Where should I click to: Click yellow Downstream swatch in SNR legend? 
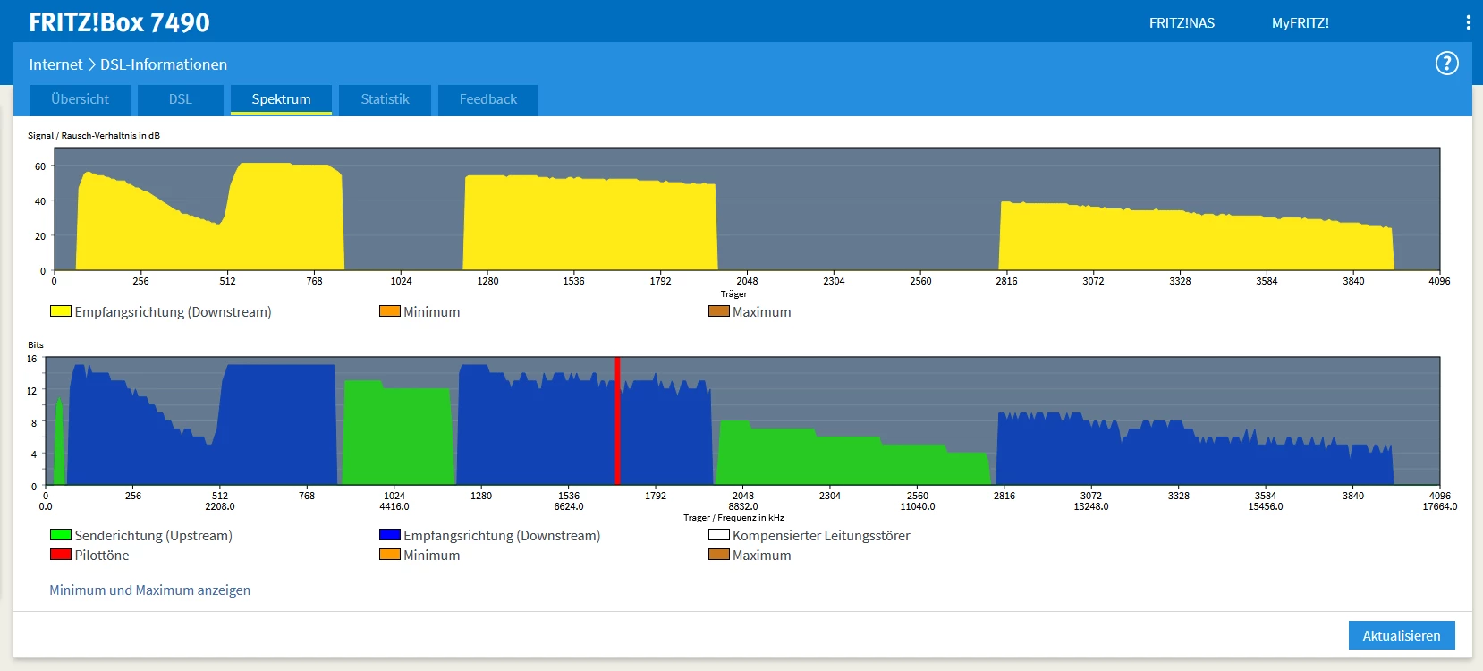[x=61, y=311]
